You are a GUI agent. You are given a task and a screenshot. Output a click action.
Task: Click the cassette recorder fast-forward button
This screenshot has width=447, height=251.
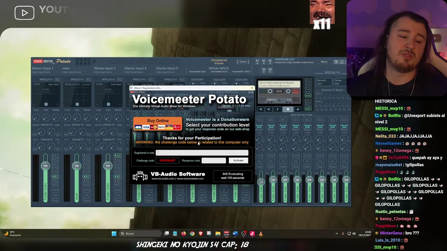269,109
